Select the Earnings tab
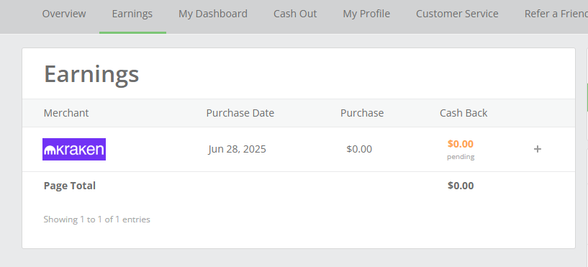Screen dimensions: 588x267 [x=132, y=14]
